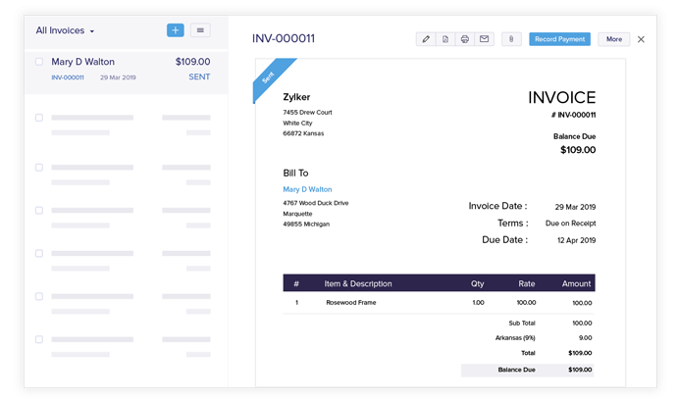The image size is (678, 400).
Task: Check the Mary D Walton invoice checkbox
Action: point(39,62)
